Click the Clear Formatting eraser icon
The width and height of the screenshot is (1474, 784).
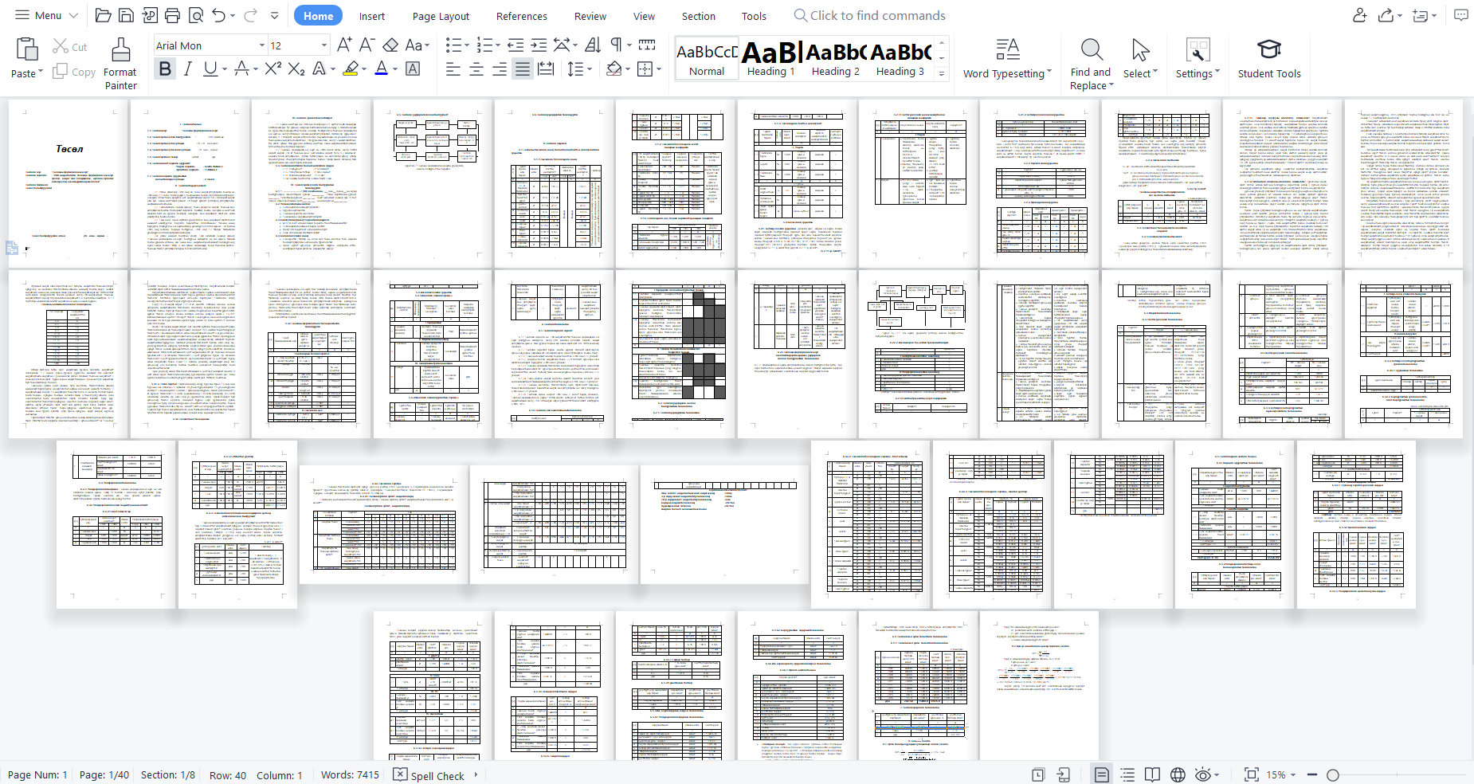(x=390, y=45)
